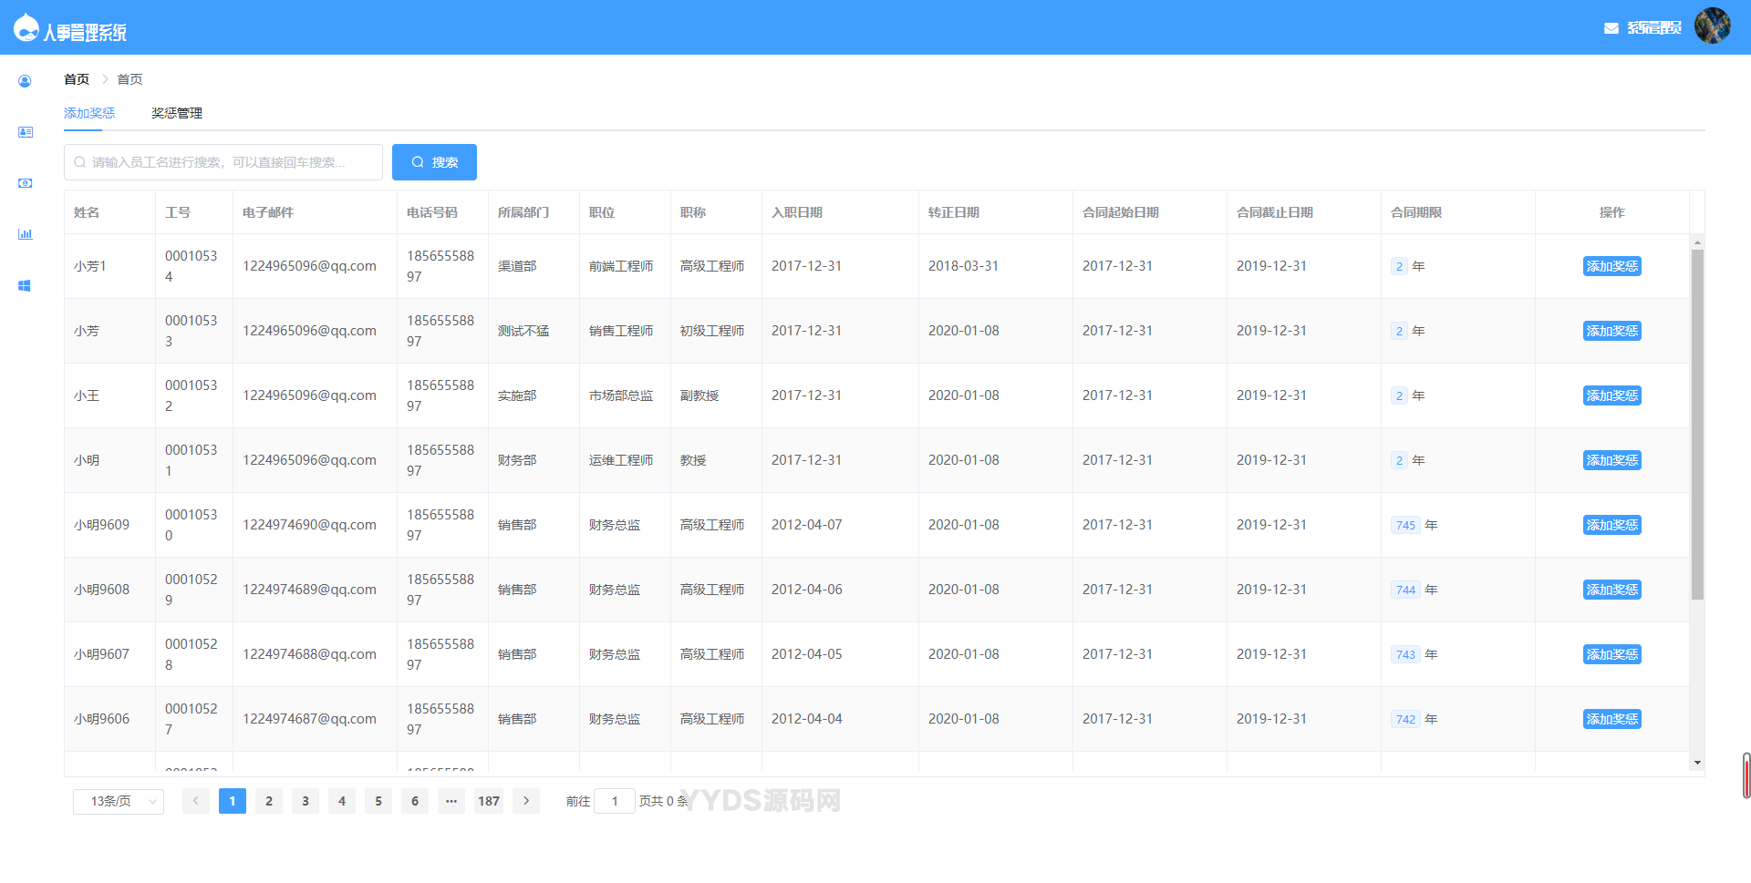This screenshot has width=1751, height=883.
Task: Expand the 13条/页 page size dropdown
Action: pyautogui.click(x=118, y=801)
